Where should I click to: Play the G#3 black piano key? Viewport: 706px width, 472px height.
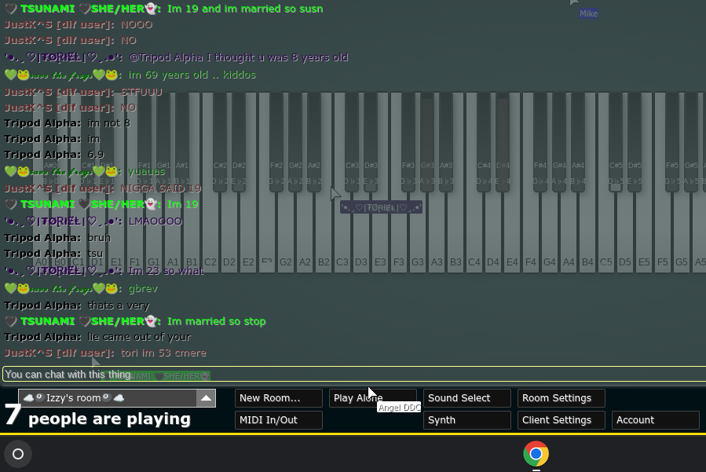tap(427, 142)
